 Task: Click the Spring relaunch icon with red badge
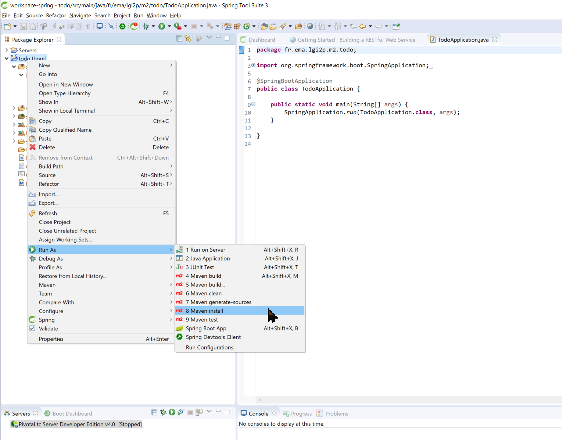134,26
